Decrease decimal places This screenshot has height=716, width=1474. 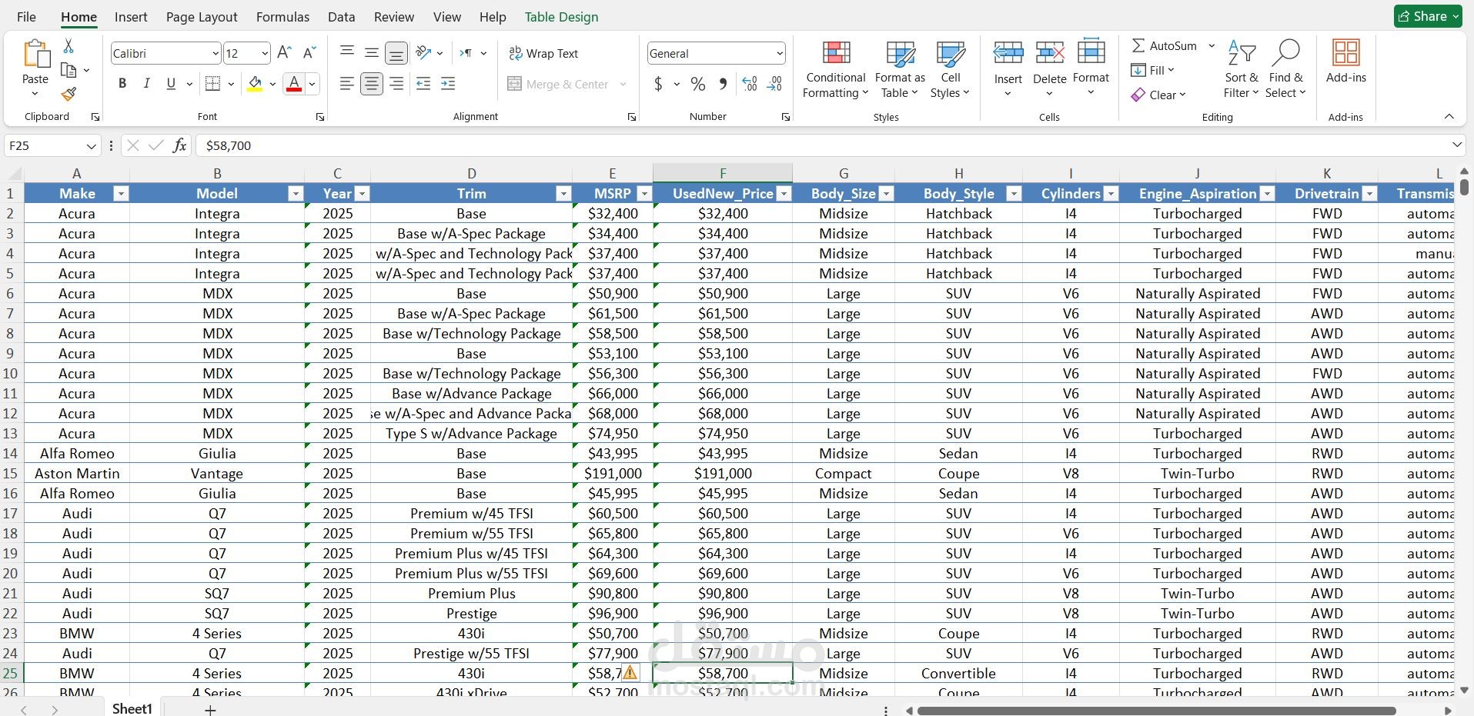click(x=775, y=84)
